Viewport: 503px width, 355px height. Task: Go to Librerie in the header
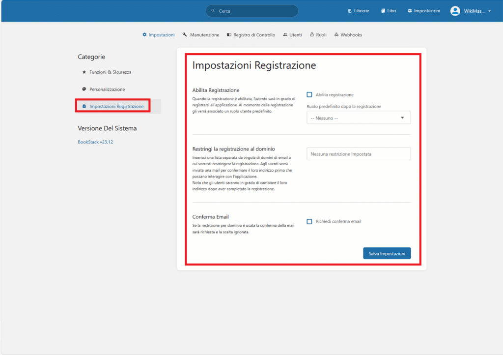(358, 11)
